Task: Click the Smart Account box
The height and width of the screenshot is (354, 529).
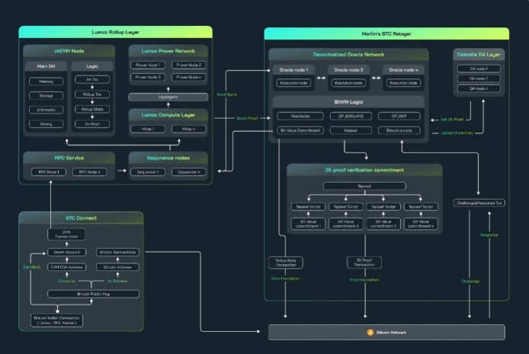Action: point(66,252)
